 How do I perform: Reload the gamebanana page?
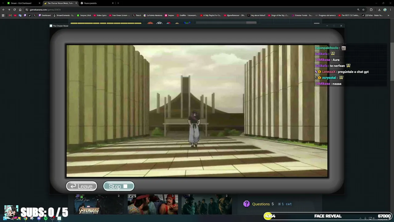14,10
